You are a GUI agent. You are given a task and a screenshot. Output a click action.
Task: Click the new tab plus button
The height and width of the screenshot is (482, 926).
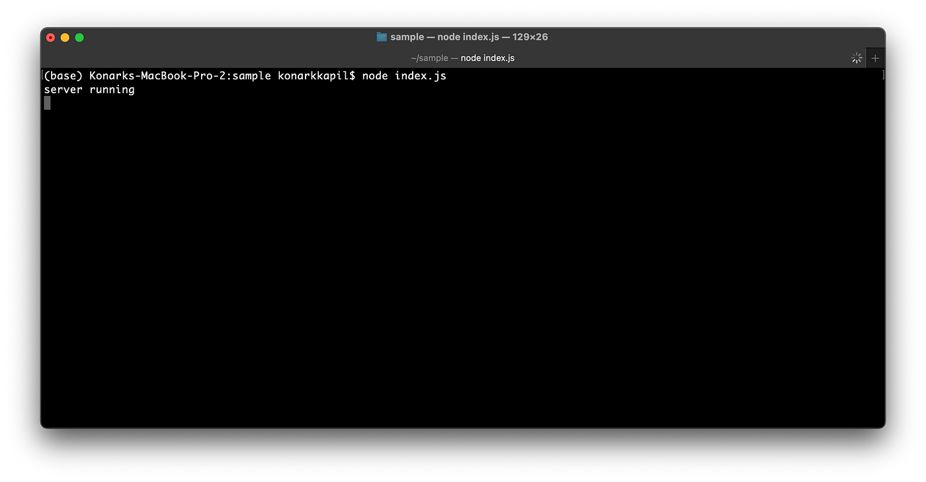(x=875, y=58)
